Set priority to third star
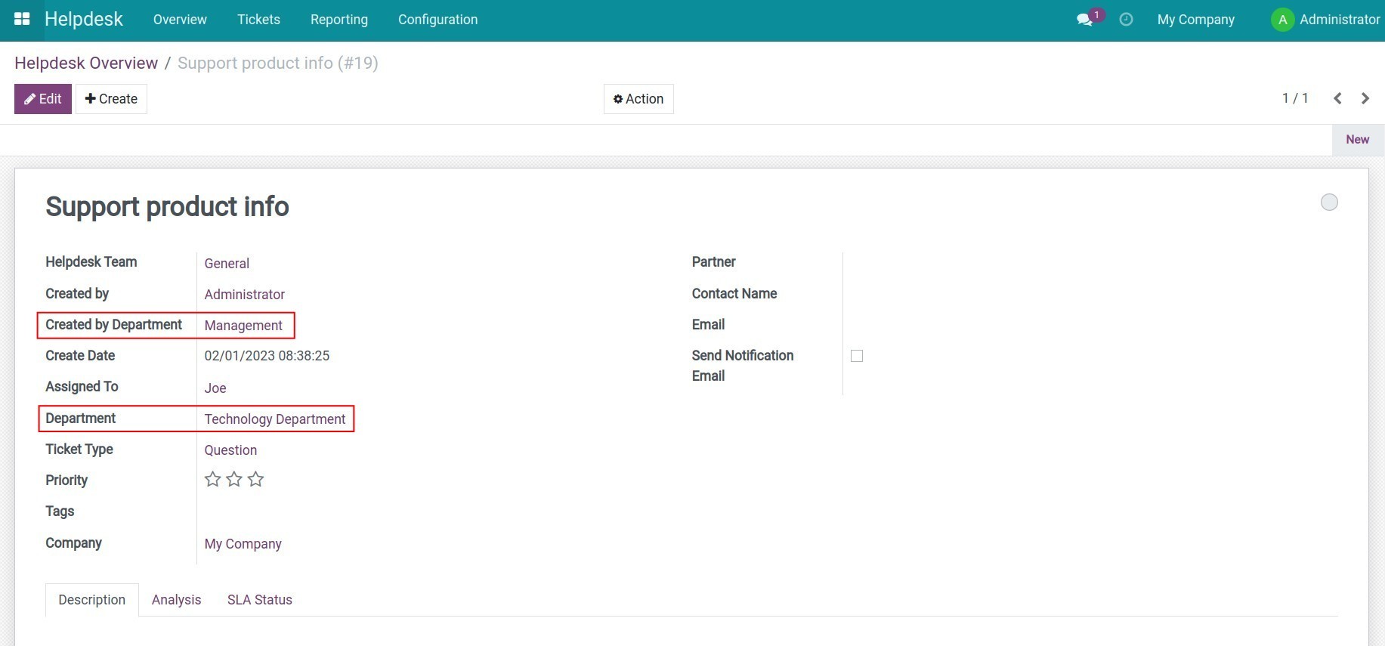Image resolution: width=1385 pixels, height=646 pixels. click(x=256, y=479)
